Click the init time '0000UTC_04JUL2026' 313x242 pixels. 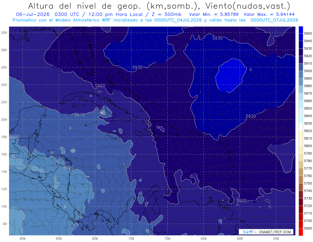click(178, 20)
